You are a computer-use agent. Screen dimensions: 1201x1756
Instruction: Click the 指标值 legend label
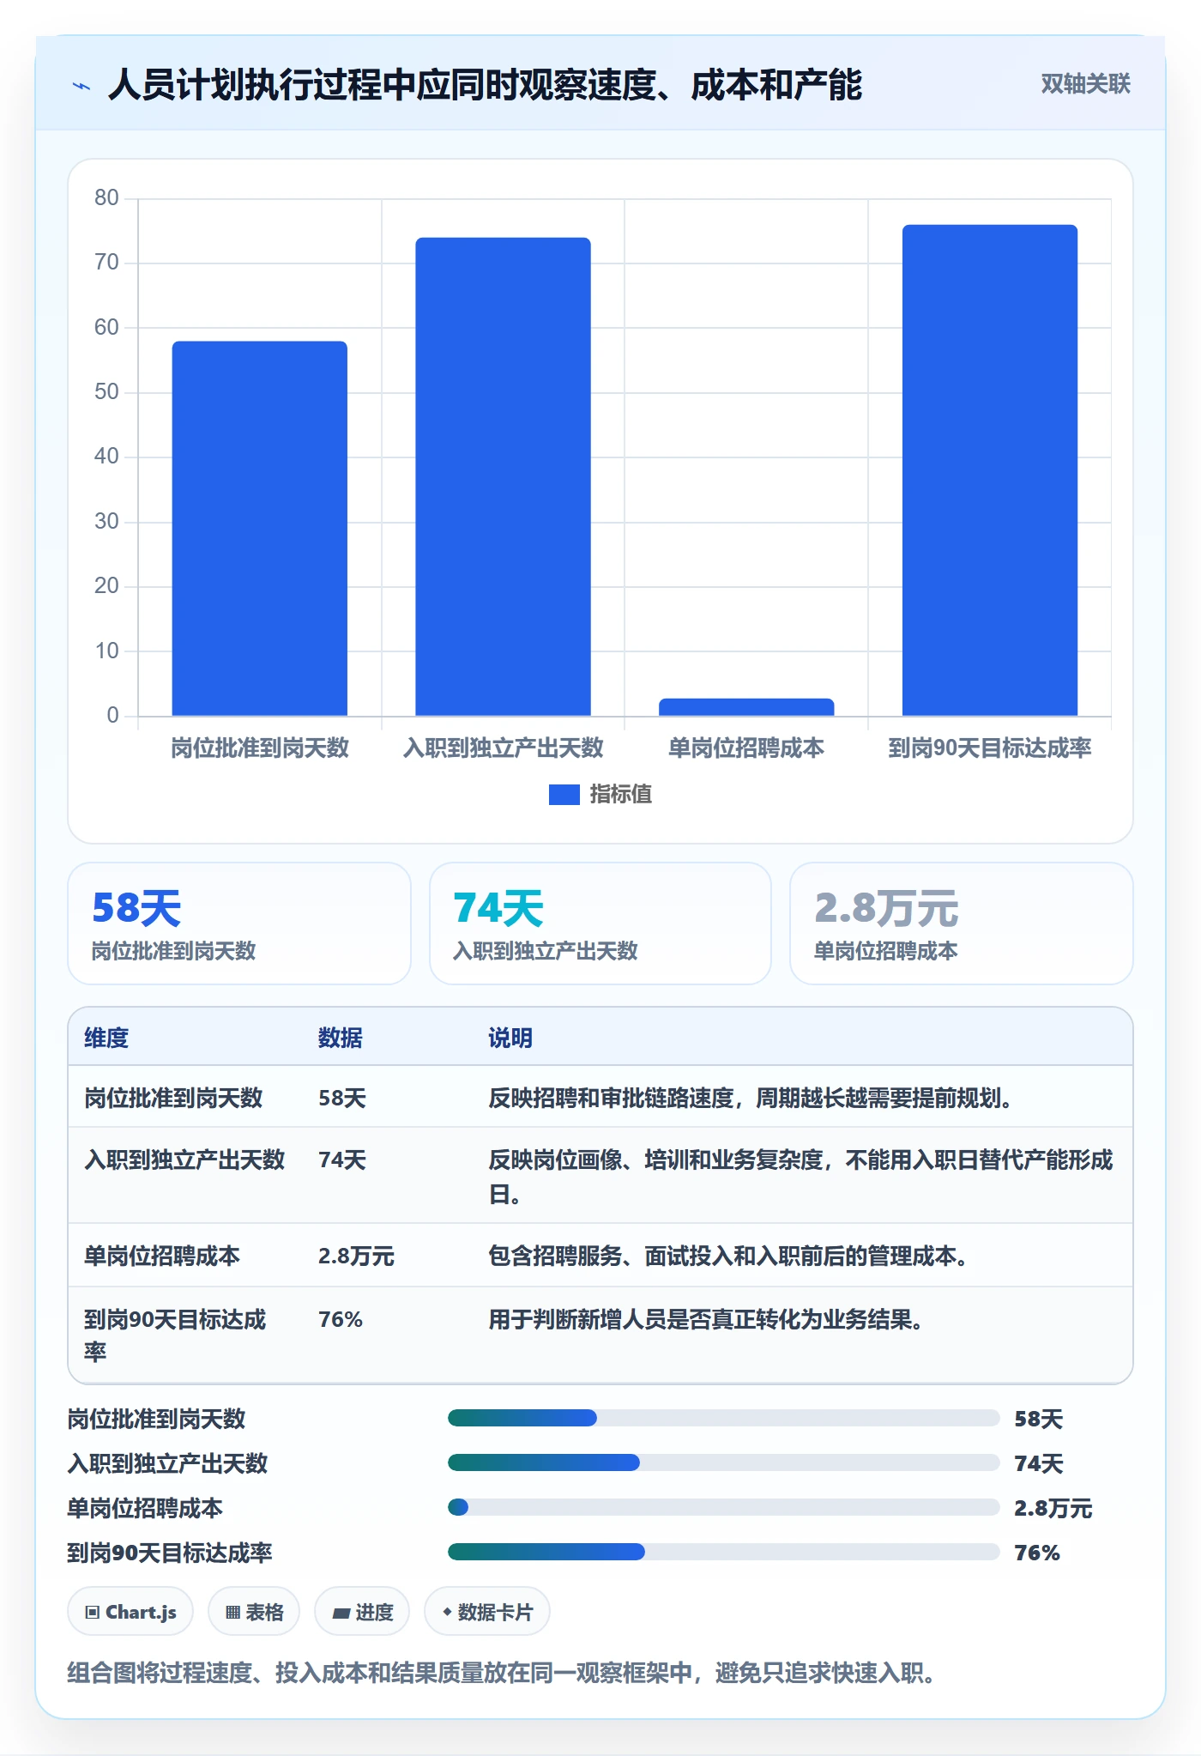(x=621, y=795)
